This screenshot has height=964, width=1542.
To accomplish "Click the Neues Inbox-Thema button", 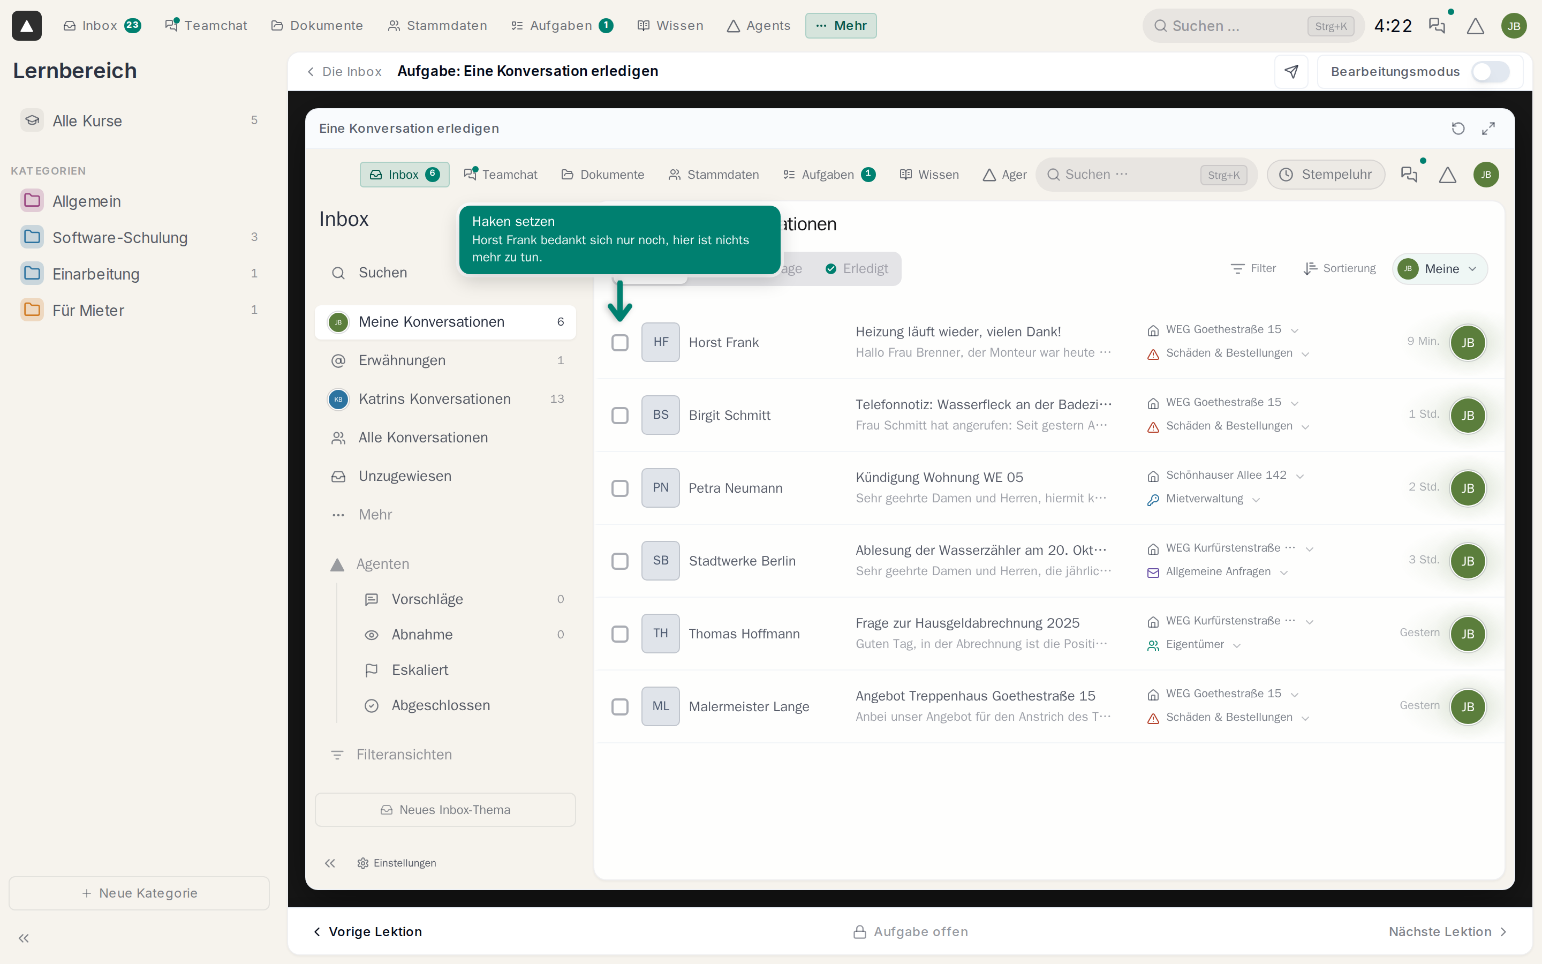I will click(445, 810).
